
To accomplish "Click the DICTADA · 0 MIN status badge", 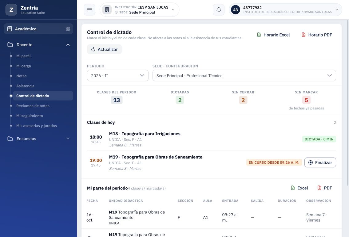I will [x=319, y=139].
